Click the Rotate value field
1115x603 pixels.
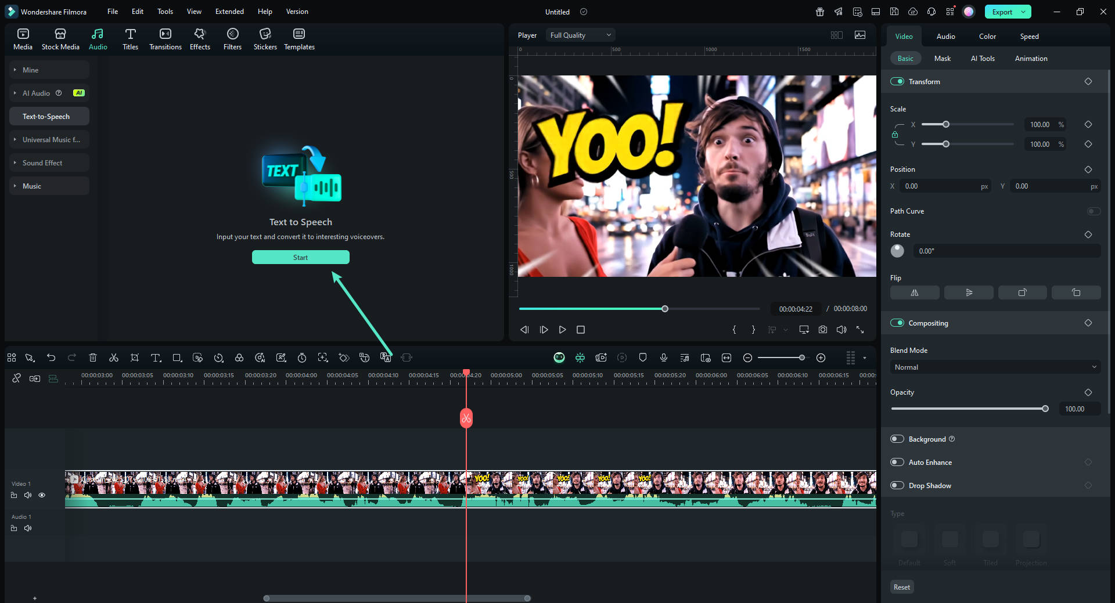click(x=1007, y=251)
